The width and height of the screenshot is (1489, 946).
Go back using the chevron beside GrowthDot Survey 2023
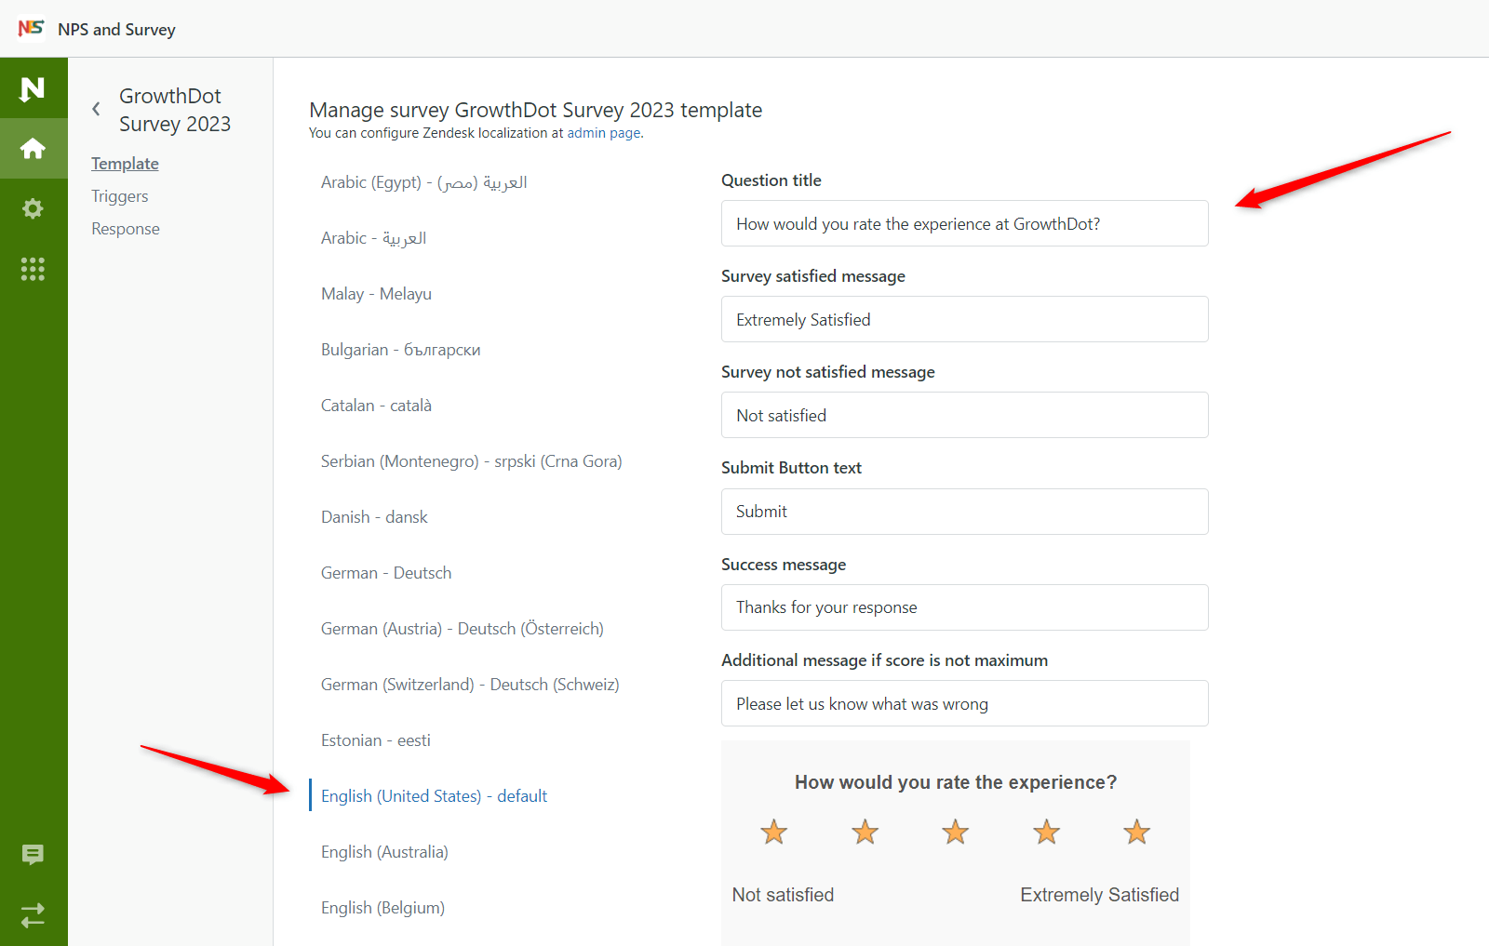coord(96,109)
